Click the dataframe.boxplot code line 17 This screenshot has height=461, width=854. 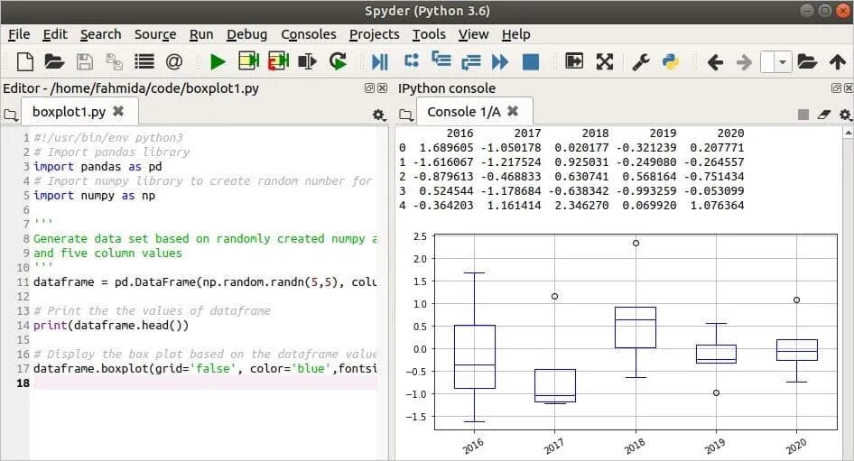pos(205,369)
